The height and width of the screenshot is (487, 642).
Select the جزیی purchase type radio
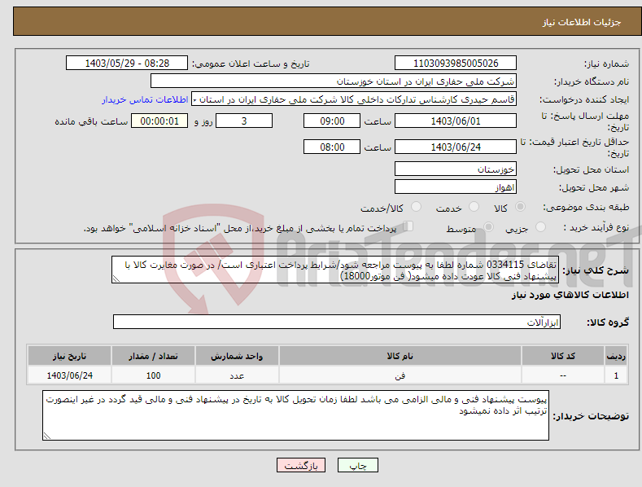(540, 226)
